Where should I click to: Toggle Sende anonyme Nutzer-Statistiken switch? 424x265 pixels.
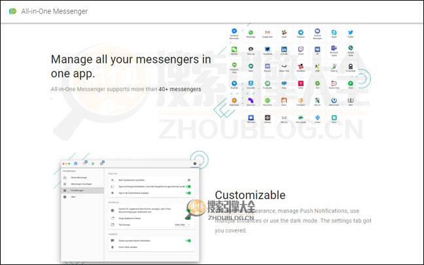(x=188, y=240)
